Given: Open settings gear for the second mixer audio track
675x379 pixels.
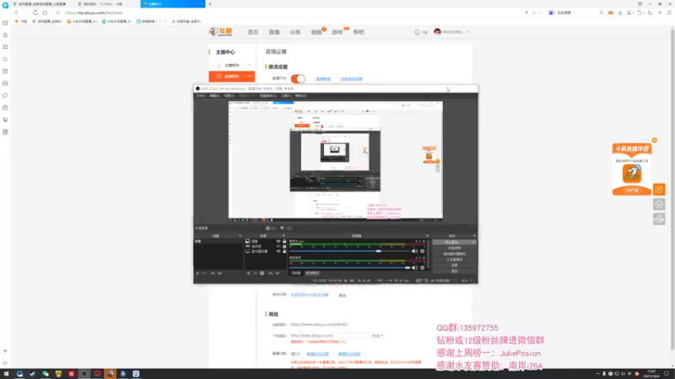Looking at the screenshot, I should pos(423,268).
